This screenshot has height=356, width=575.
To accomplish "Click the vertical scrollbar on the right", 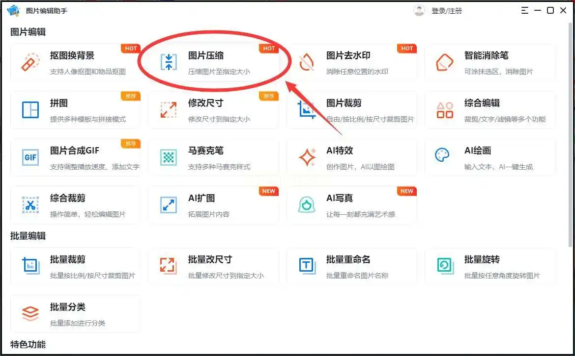I will pyautogui.click(x=571, y=135).
